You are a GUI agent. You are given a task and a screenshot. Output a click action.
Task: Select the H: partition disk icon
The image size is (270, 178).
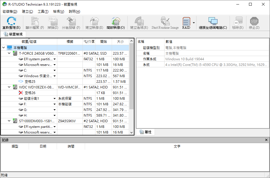pos(21,115)
